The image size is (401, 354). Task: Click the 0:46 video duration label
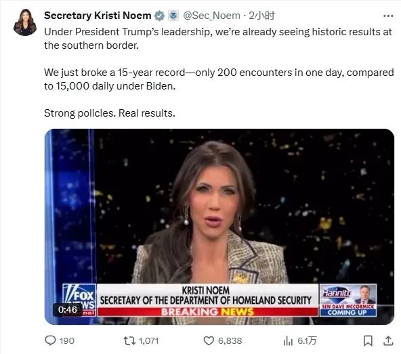click(x=68, y=310)
